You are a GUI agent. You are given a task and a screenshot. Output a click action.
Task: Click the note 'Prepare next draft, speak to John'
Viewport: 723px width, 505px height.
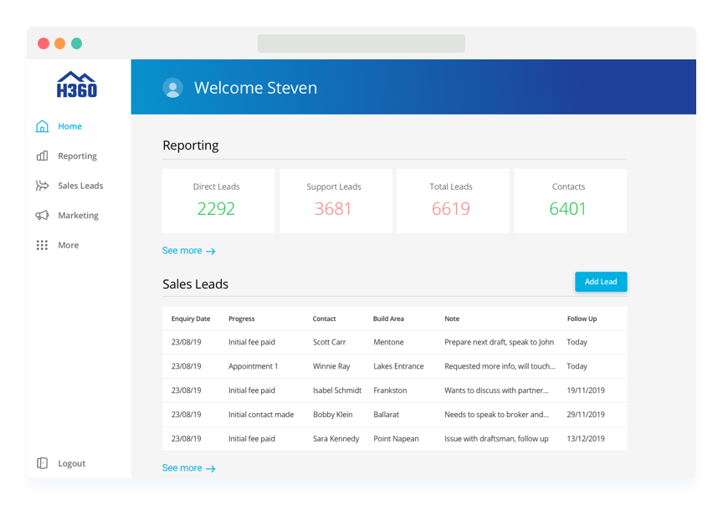[x=499, y=342]
